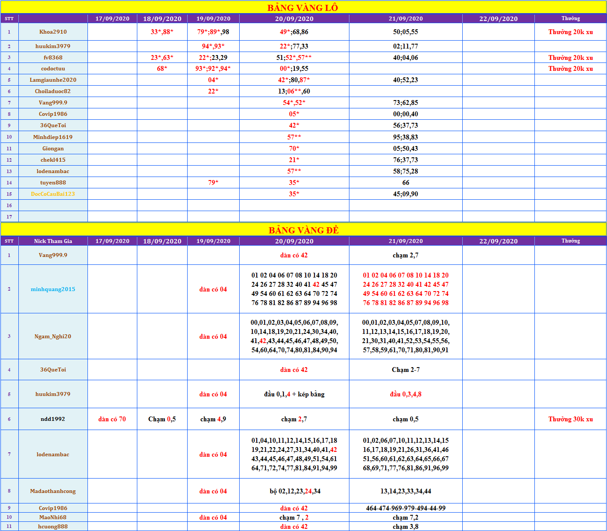Select the 'Choiladuoc82' cell
Viewport: 607px width, 531px height.
click(53, 91)
